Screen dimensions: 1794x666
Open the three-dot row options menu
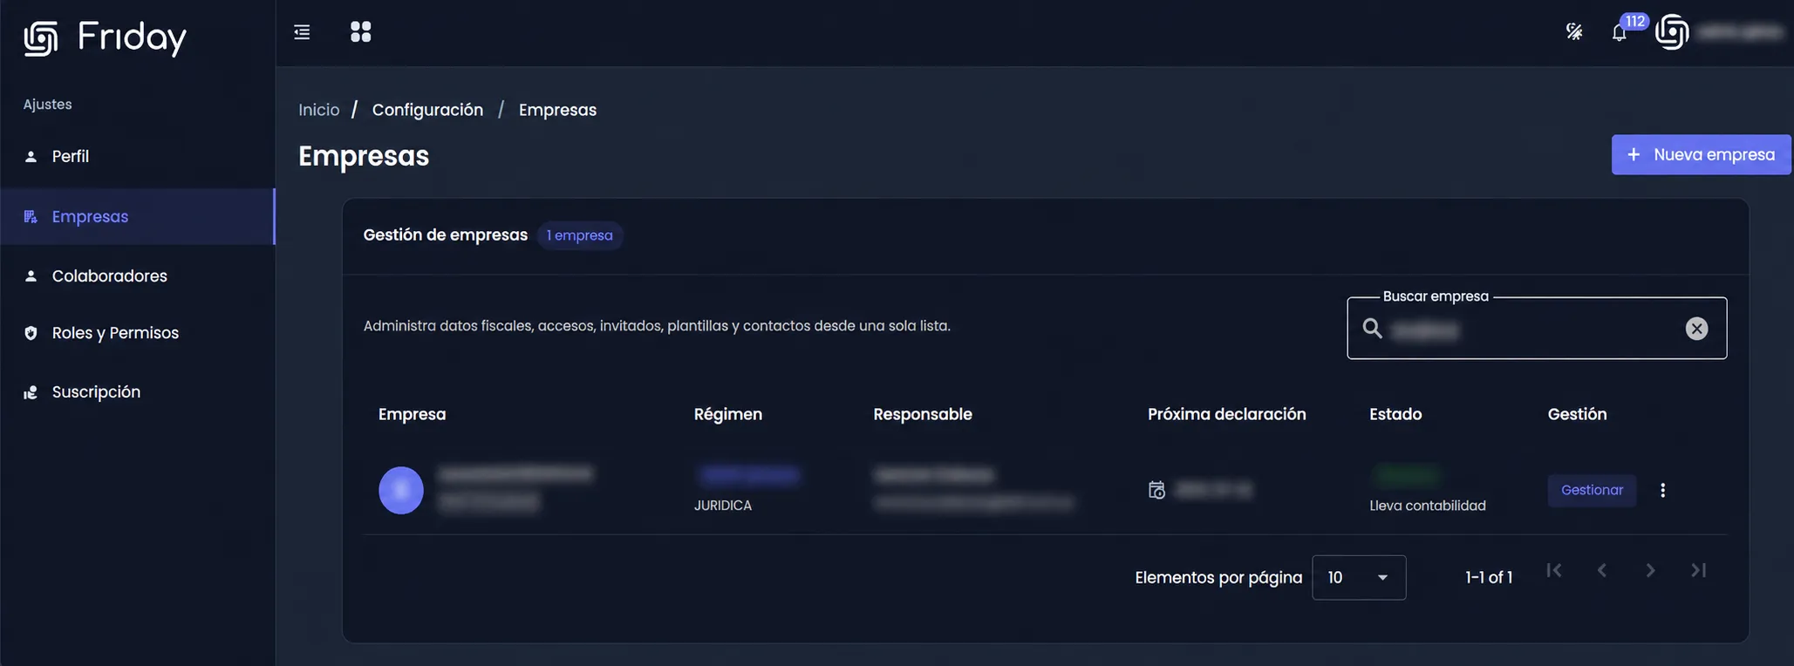pos(1663,490)
